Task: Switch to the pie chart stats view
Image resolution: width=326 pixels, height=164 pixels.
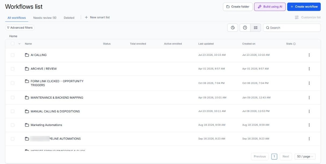Action: point(233,28)
